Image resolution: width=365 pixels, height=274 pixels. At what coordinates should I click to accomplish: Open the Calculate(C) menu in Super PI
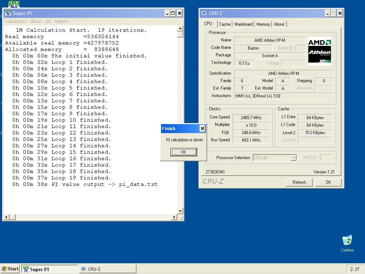16,21
